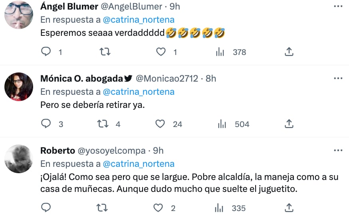Share Mónica O. abogada's tweet

pos(289,124)
